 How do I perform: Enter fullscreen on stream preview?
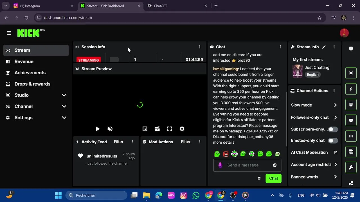170,129
